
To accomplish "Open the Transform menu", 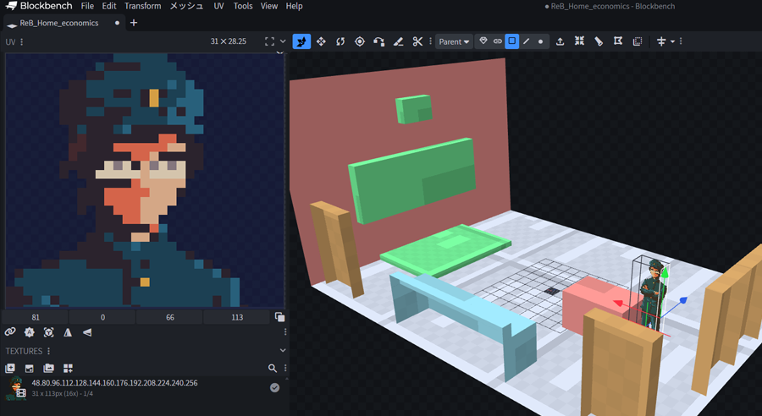I will (142, 6).
